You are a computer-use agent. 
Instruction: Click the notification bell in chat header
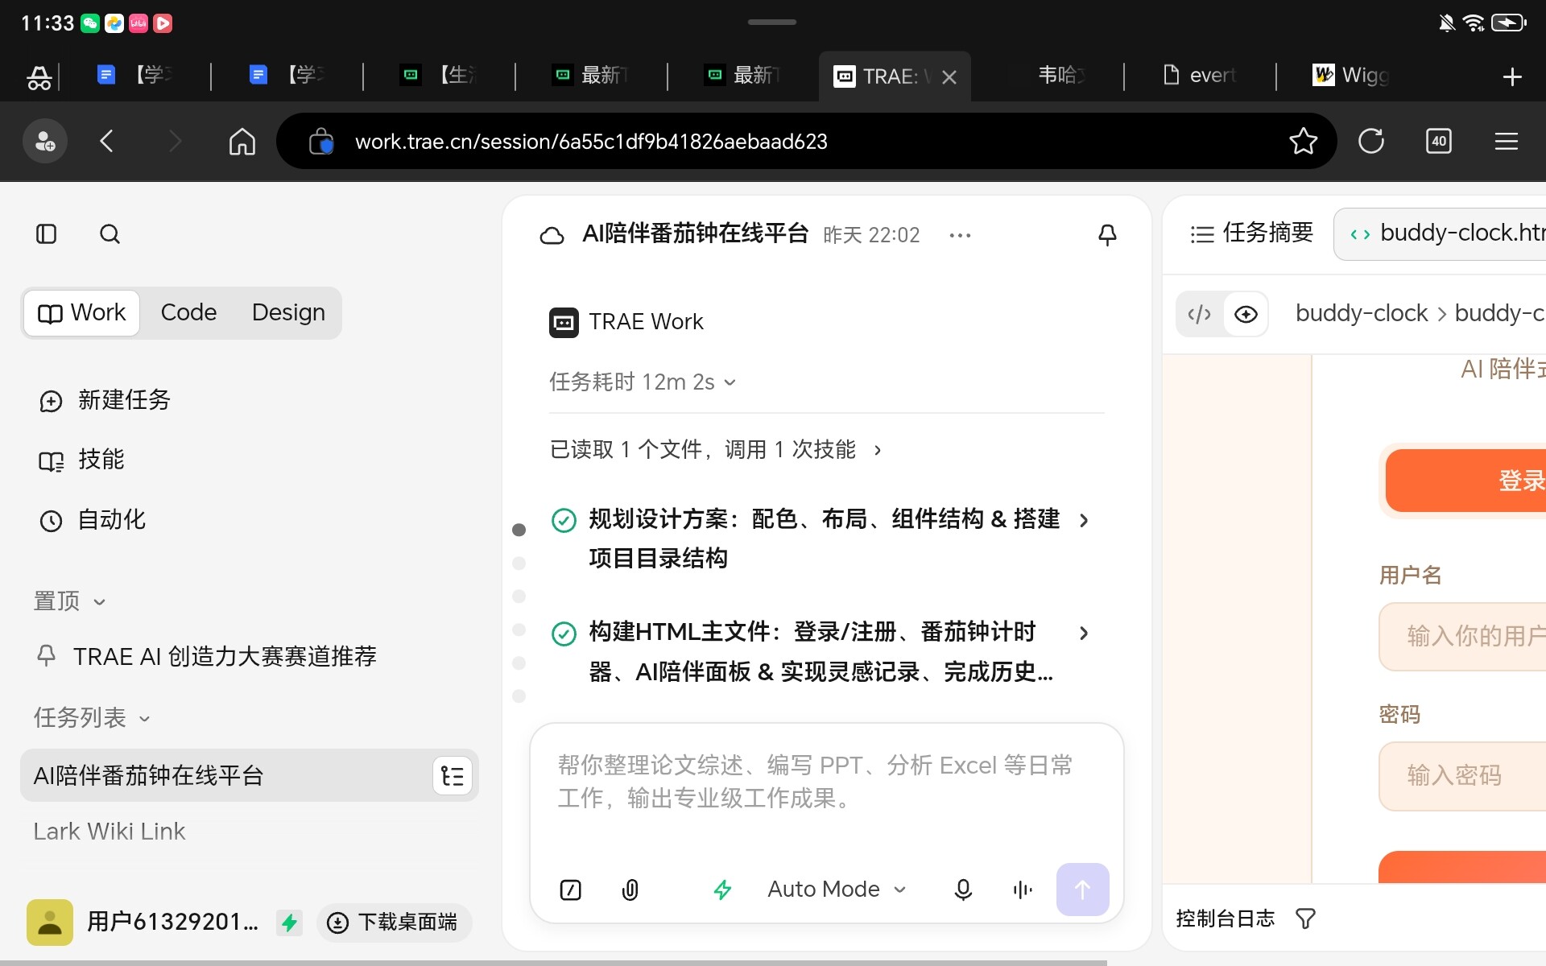tap(1107, 235)
